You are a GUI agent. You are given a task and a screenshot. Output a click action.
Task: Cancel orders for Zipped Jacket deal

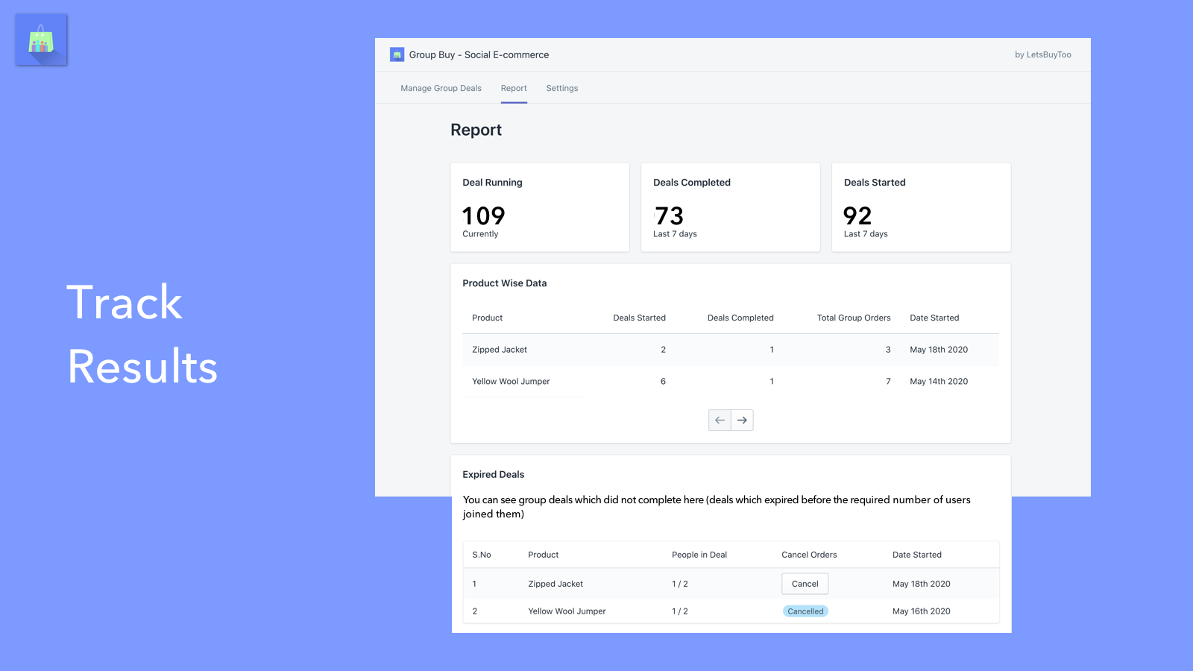click(x=805, y=584)
